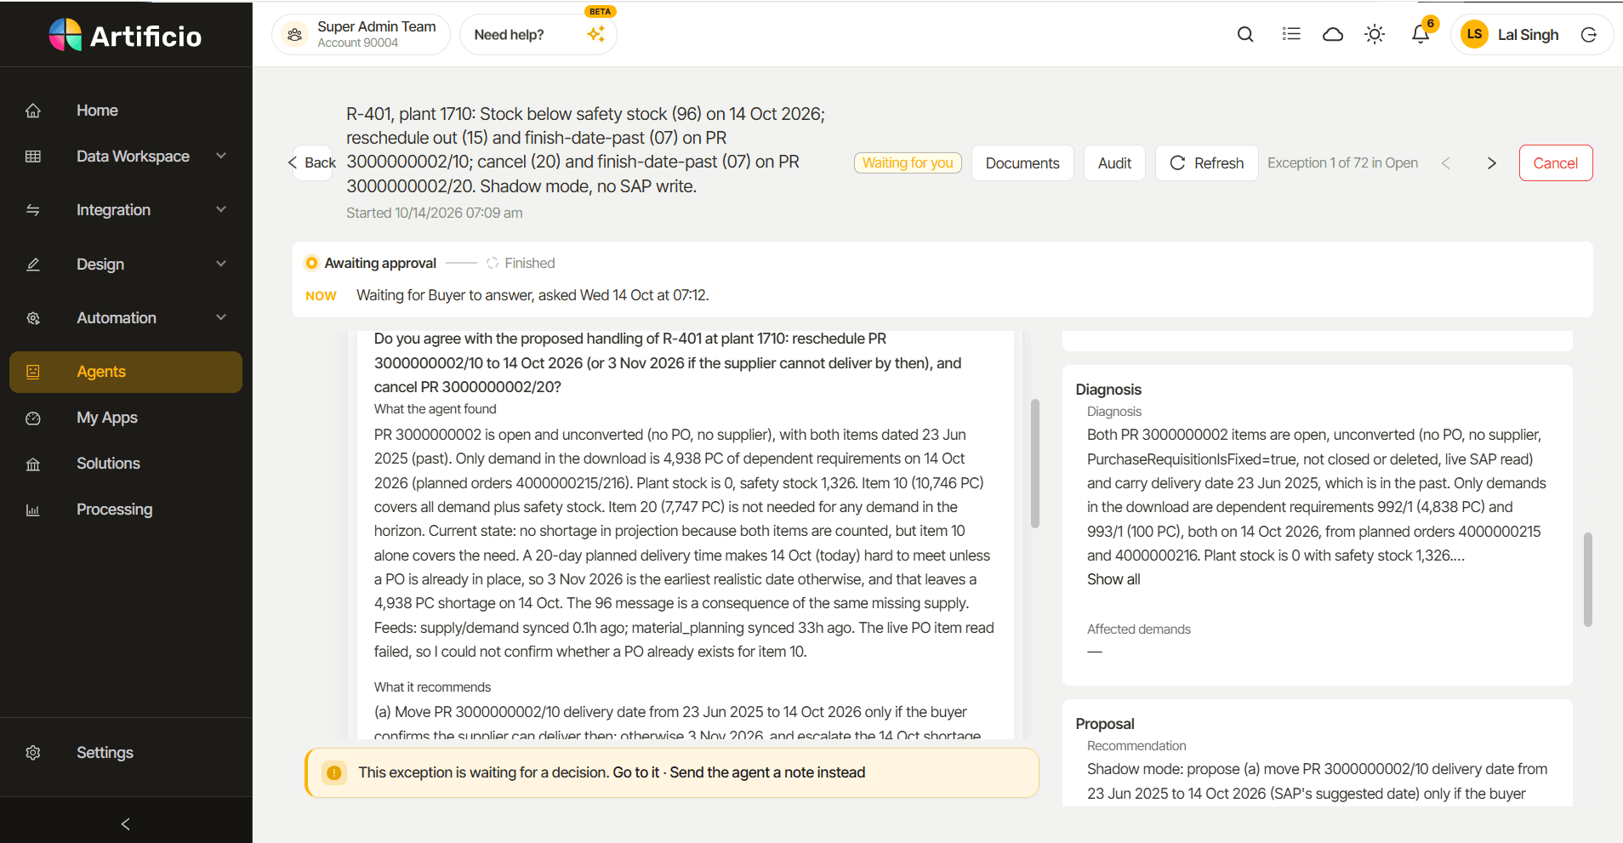1623x843 pixels.
Task: Open the search icon in top bar
Action: [1245, 34]
